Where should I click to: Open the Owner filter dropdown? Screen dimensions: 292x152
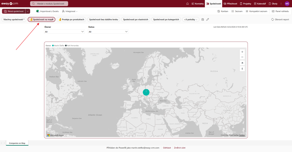coord(64,32)
